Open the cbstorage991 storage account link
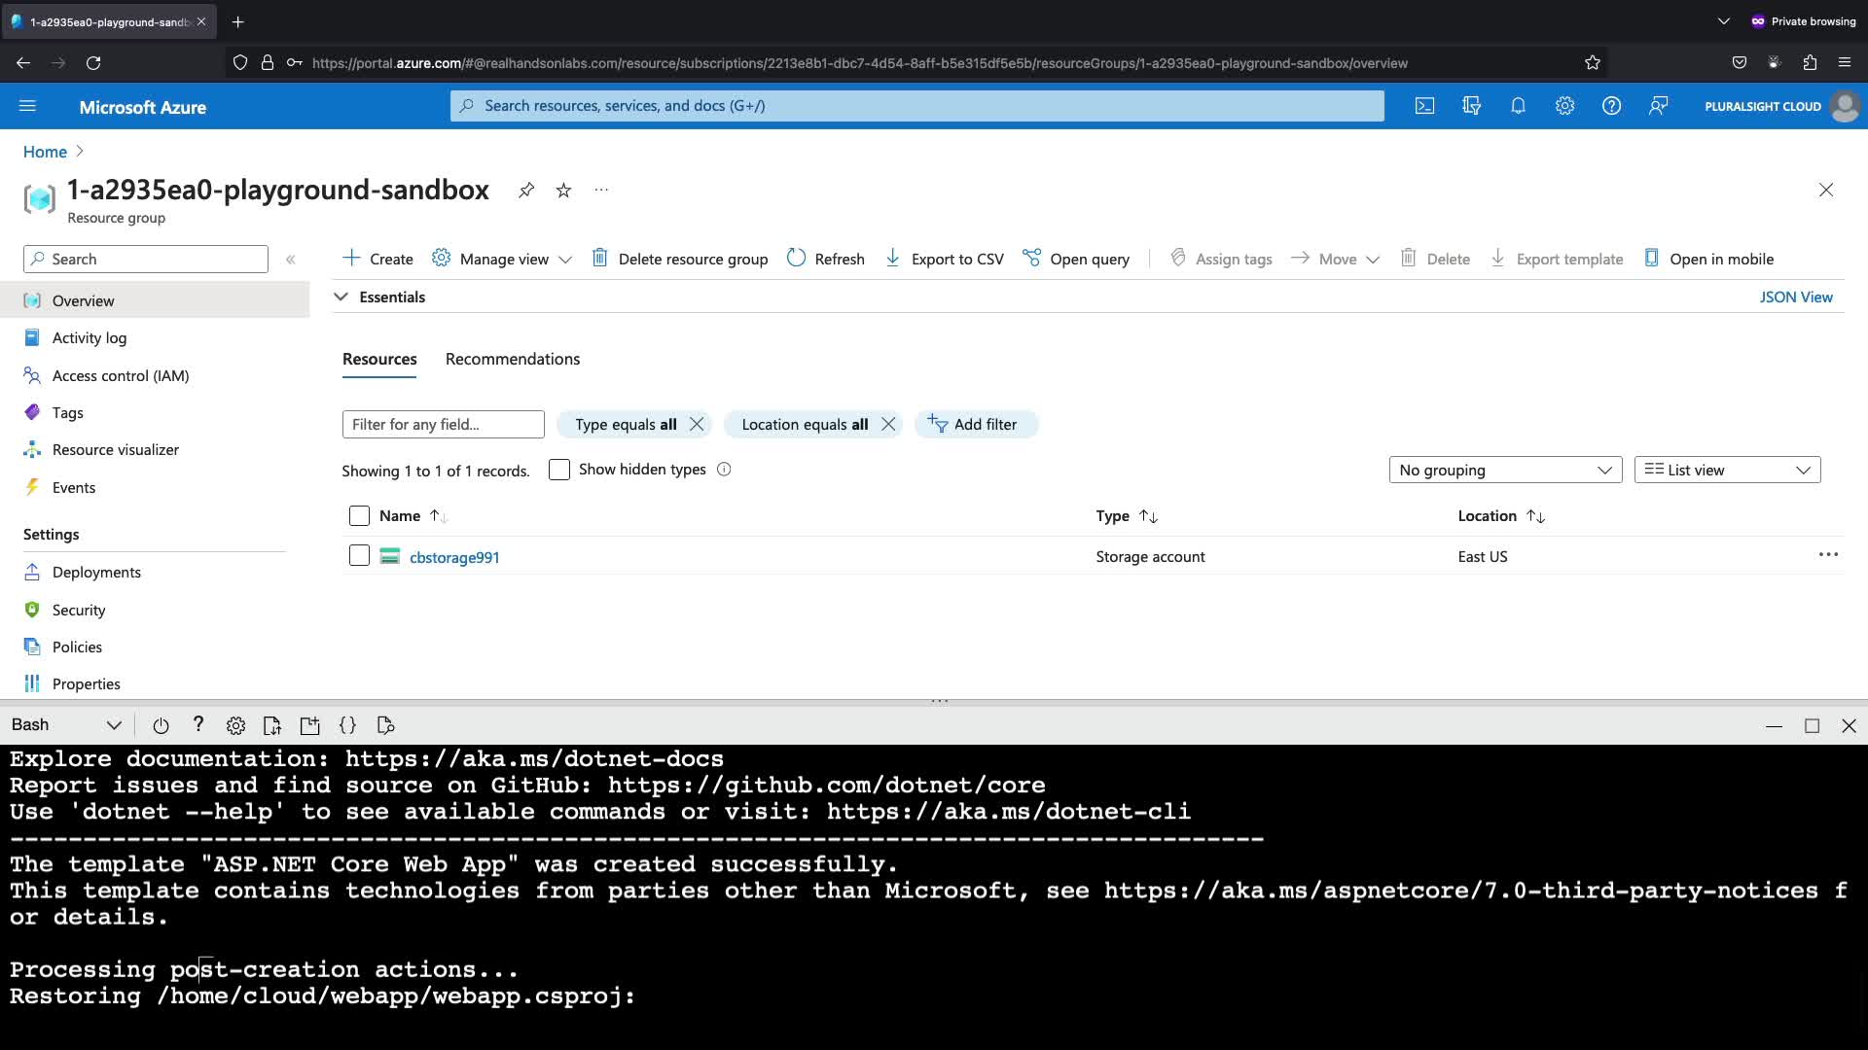Viewport: 1868px width, 1050px height. click(x=454, y=557)
